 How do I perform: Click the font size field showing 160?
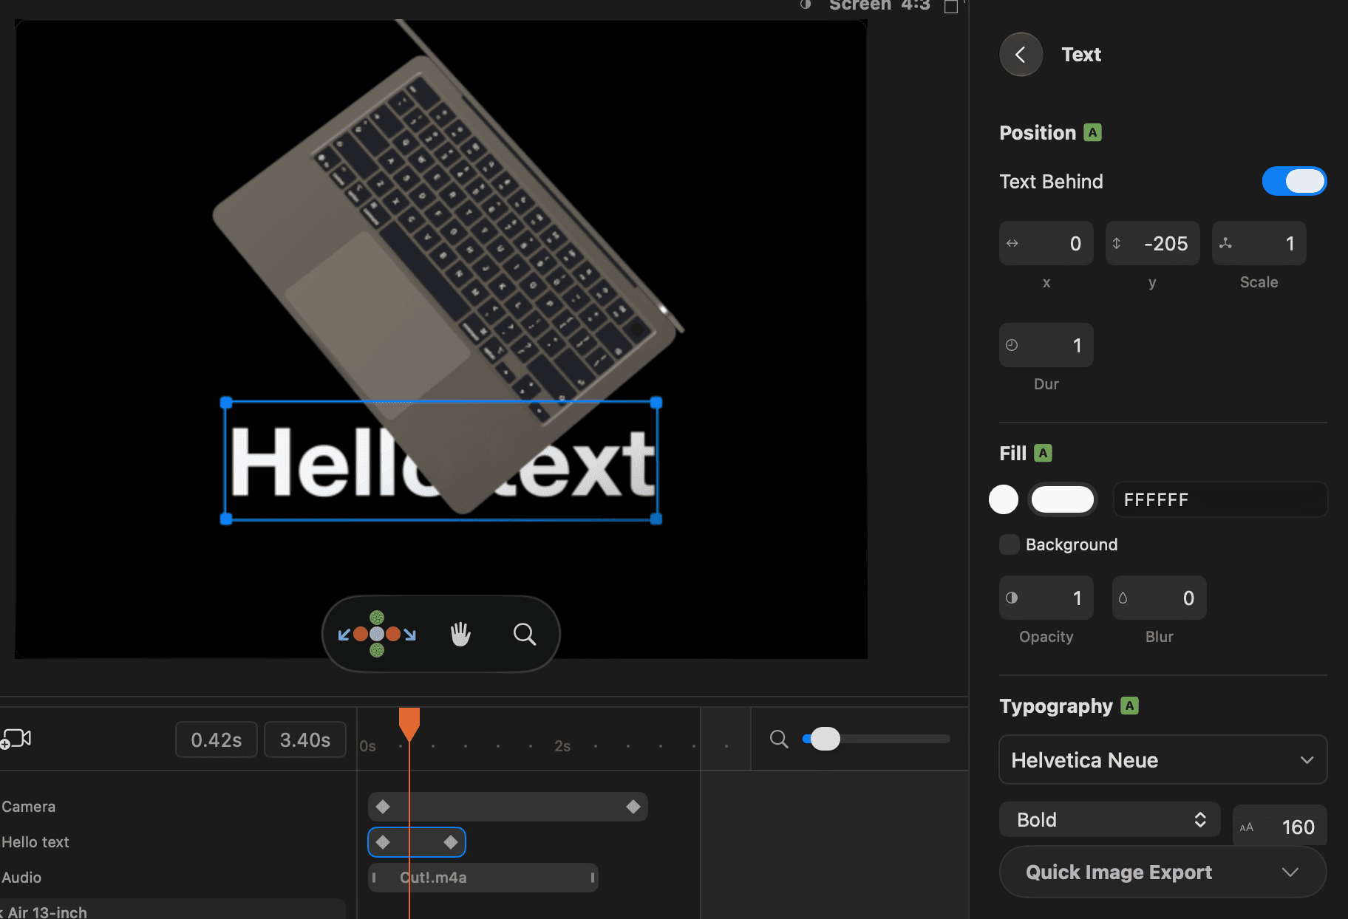click(1279, 826)
